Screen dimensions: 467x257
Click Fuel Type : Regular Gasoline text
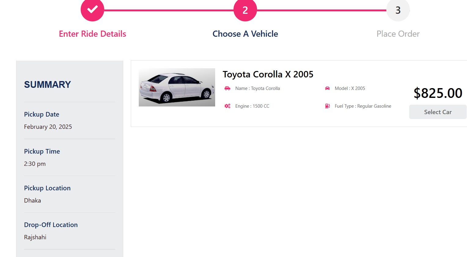[x=363, y=106]
